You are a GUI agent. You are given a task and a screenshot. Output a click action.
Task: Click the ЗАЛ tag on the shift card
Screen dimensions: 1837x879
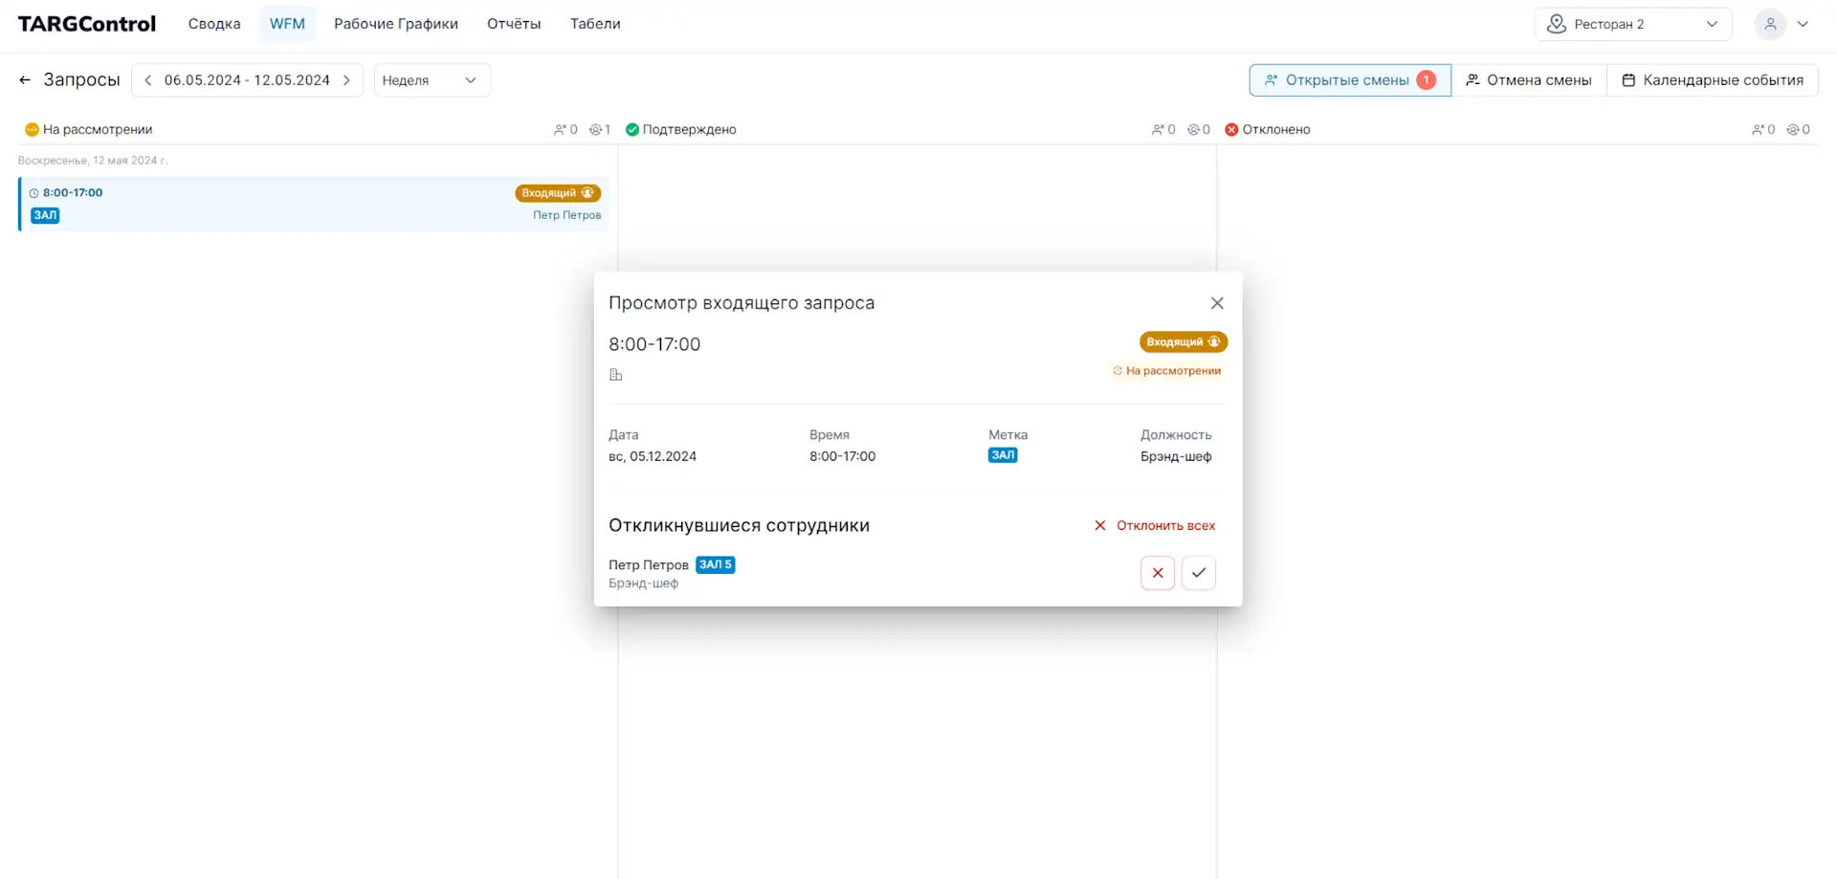(x=46, y=216)
